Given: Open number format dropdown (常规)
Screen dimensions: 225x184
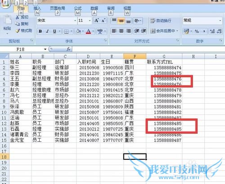Looking at the screenshot, I should coord(220,20).
